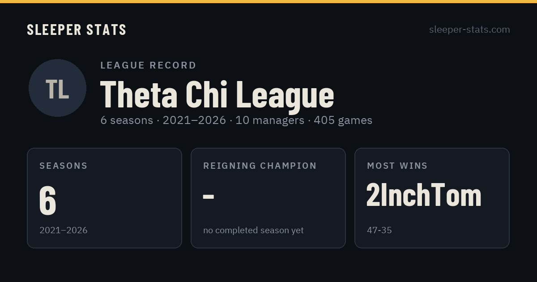537x282 pixels.
Task: Open the Most Wins card
Action: click(x=432, y=198)
